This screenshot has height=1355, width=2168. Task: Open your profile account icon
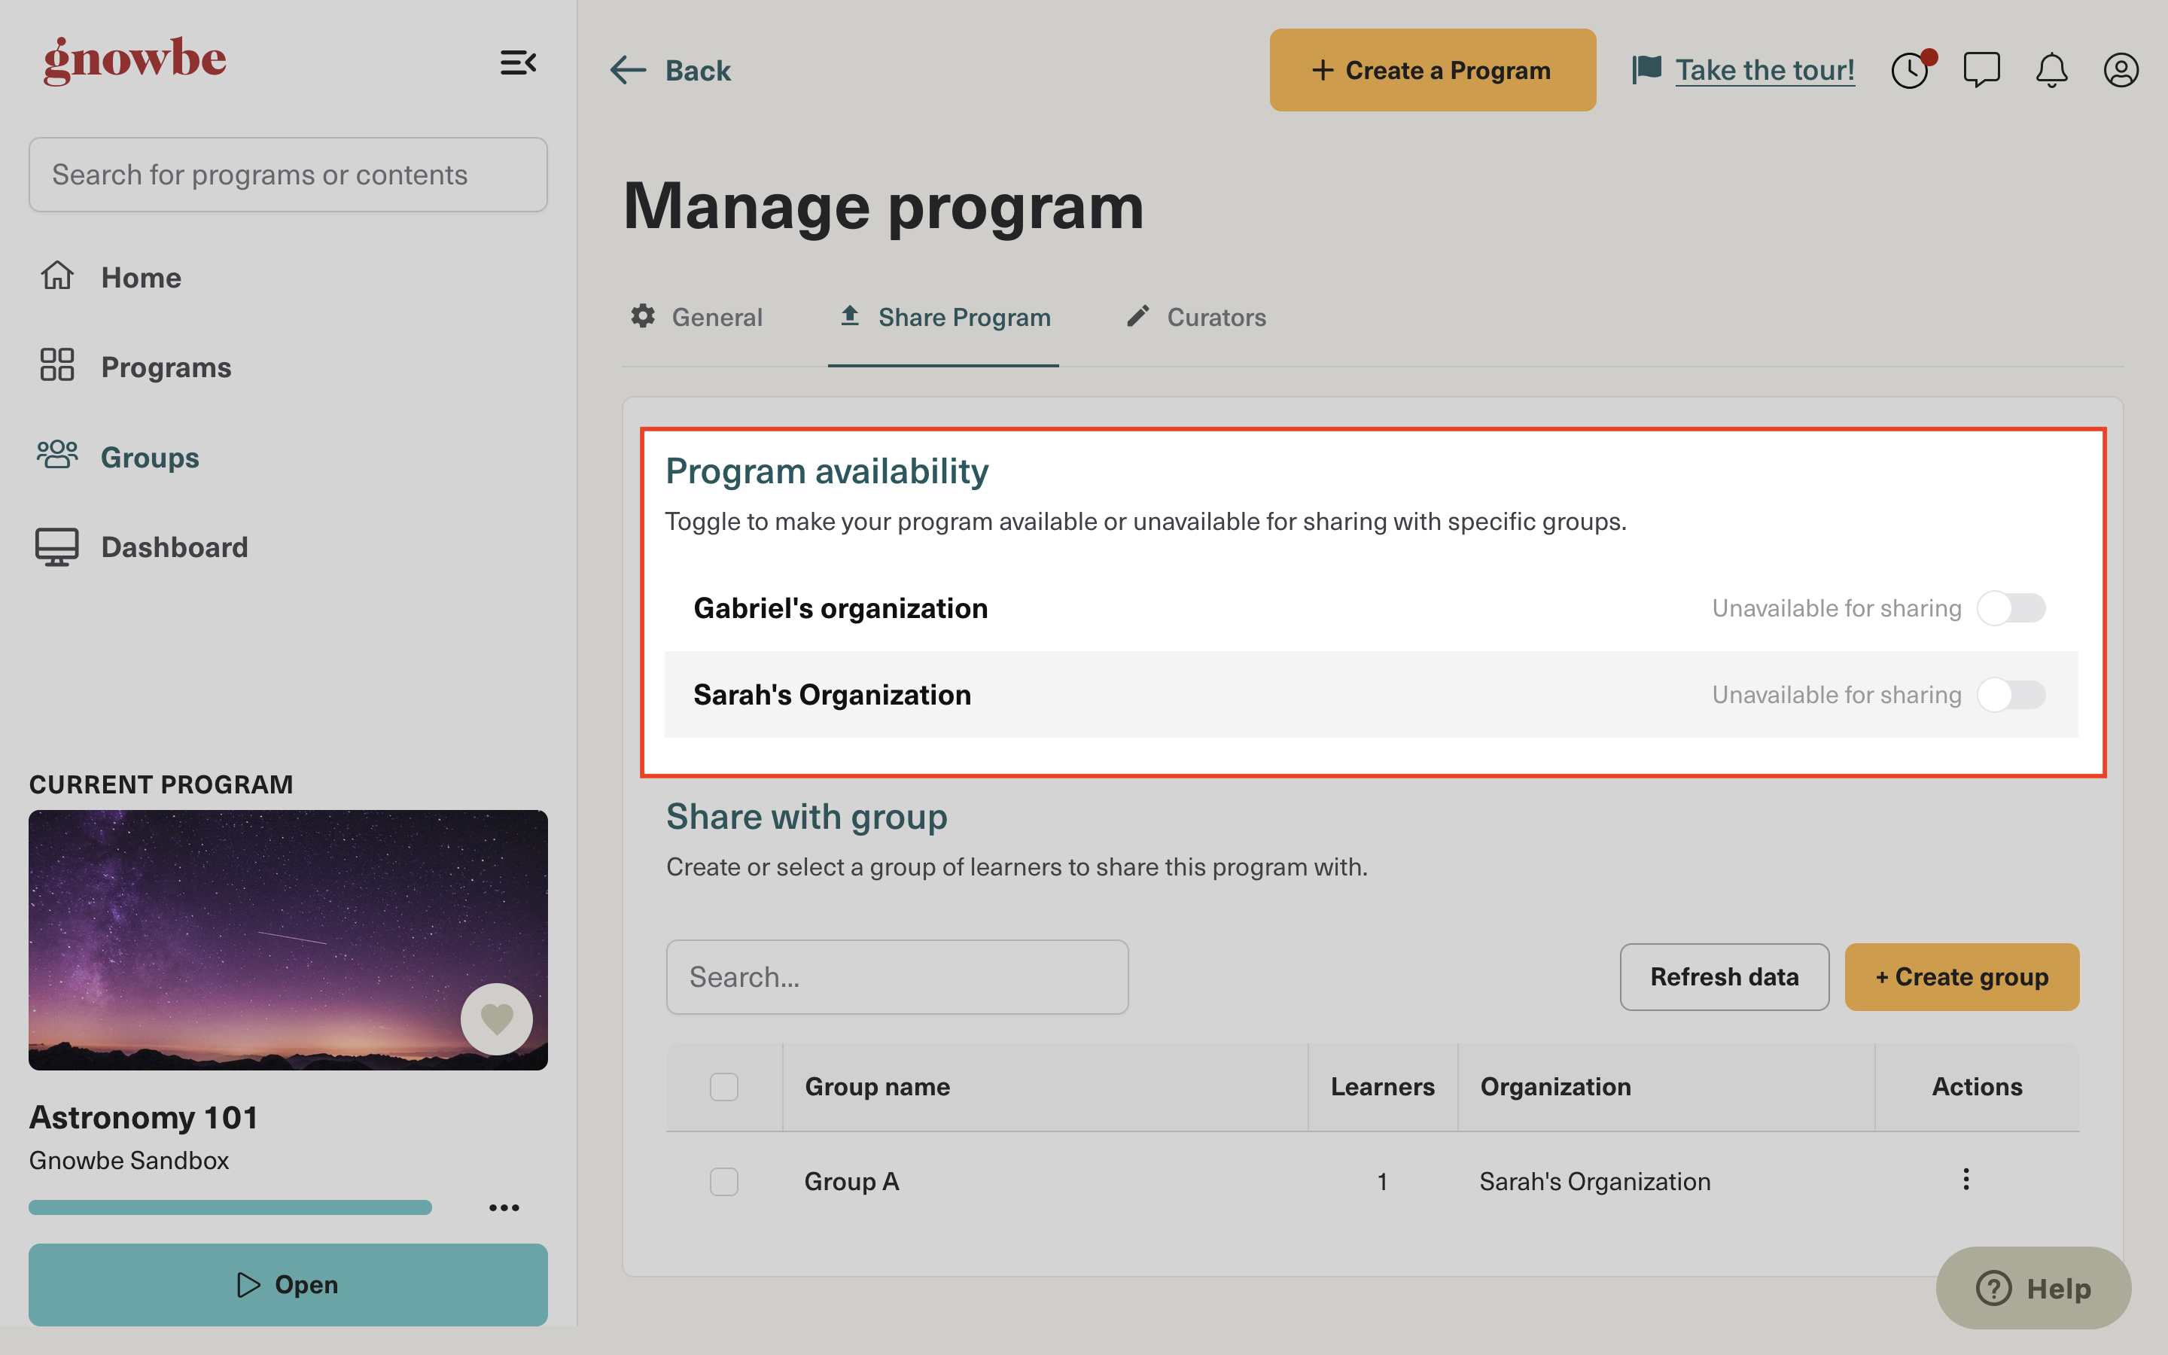[x=2120, y=69]
